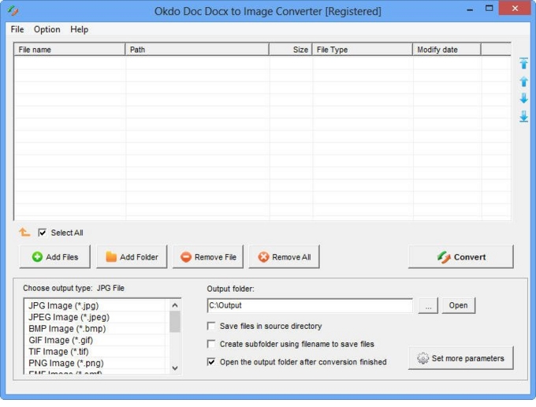Disable Open the output folder after conversion
The width and height of the screenshot is (536, 407).
[x=211, y=361]
